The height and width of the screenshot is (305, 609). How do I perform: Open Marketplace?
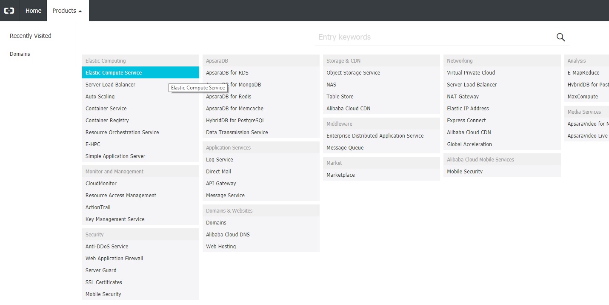tap(381, 175)
